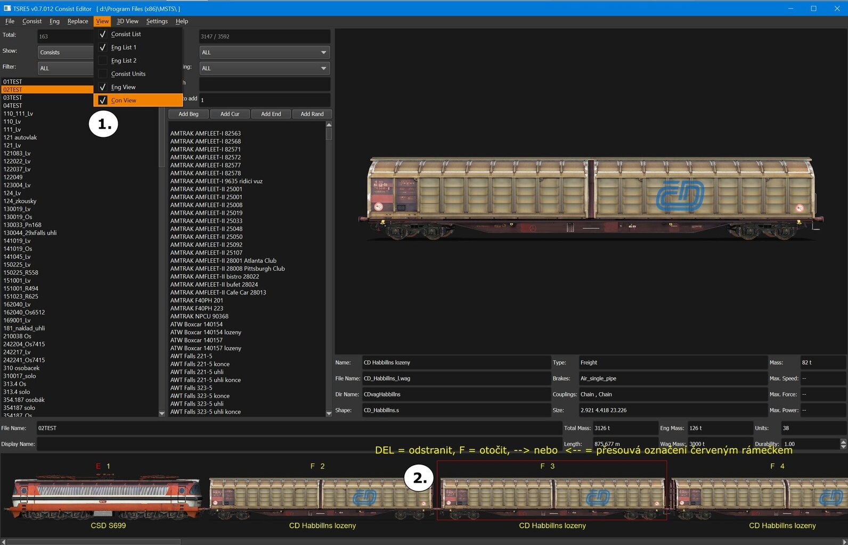Image resolution: width=848 pixels, height=545 pixels.
Task: Click the TSRE5 application icon in title bar
Action: click(x=7, y=9)
